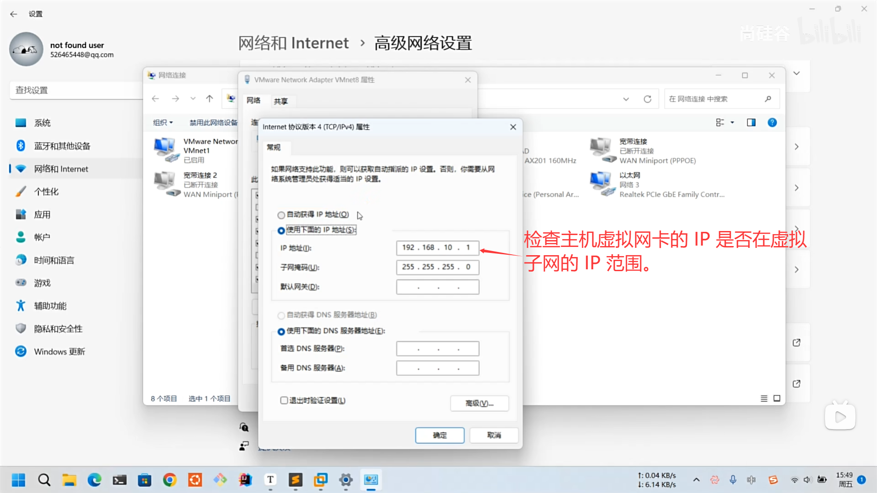Open the view options dropdown arrow
The height and width of the screenshot is (493, 877).
[x=732, y=122]
